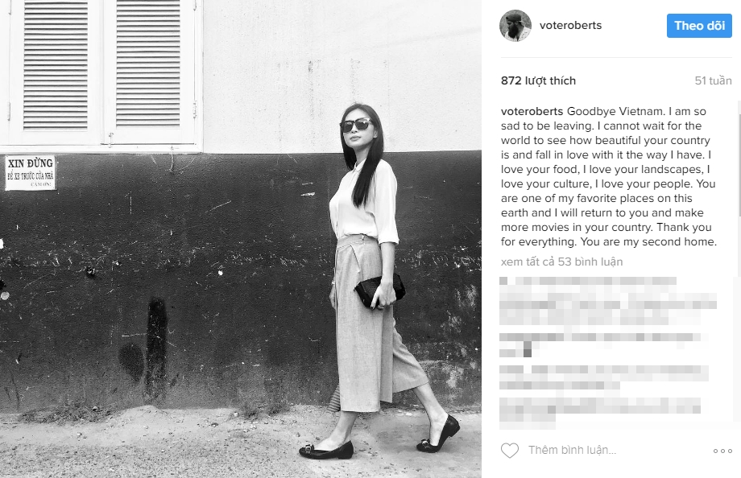Viewport: 741px width, 478px height.
Task: Like the post with the heart icon
Action: pyautogui.click(x=509, y=450)
